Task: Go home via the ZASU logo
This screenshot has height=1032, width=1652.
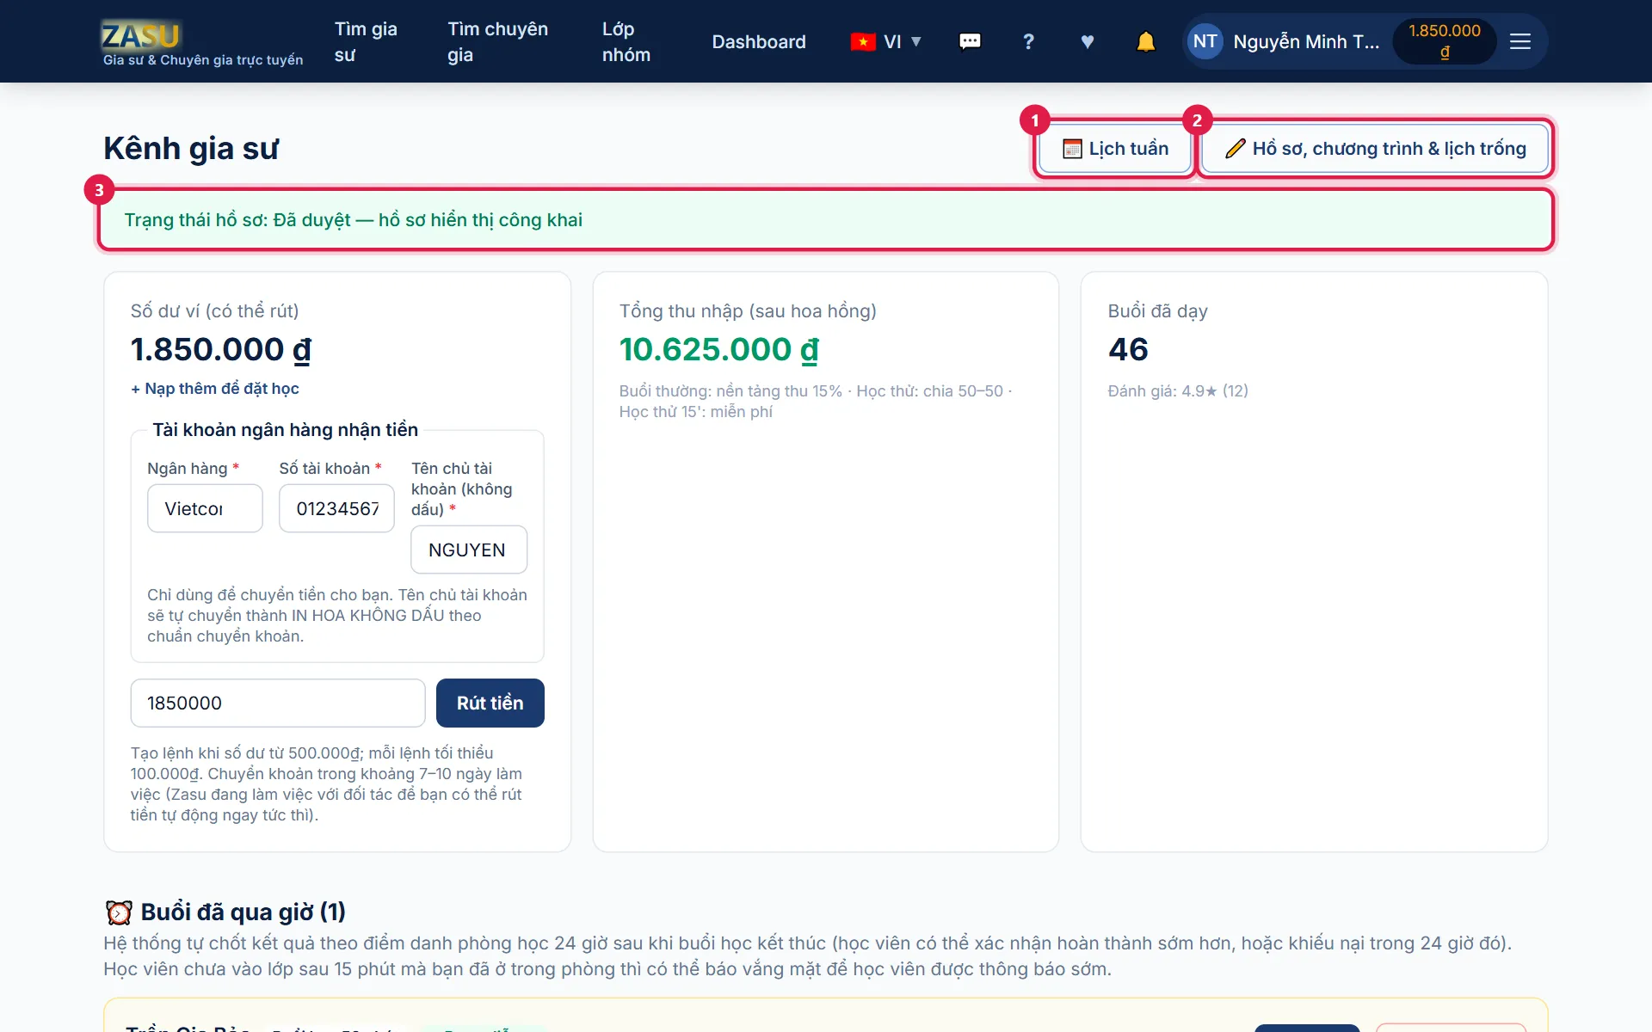Action: point(141,35)
